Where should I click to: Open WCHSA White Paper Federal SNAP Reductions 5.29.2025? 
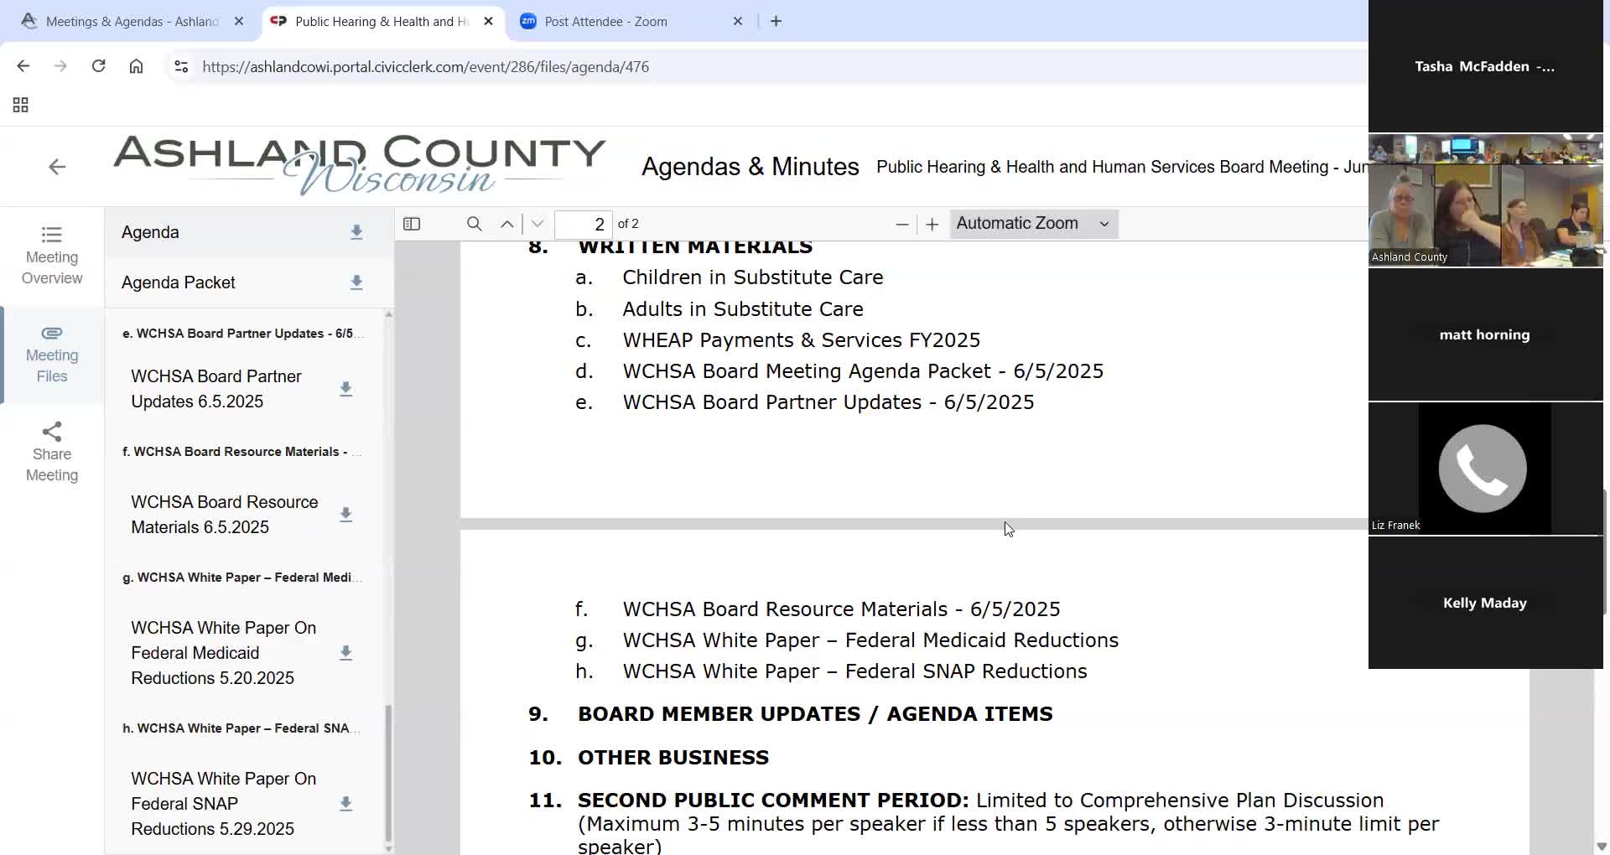coord(224,804)
